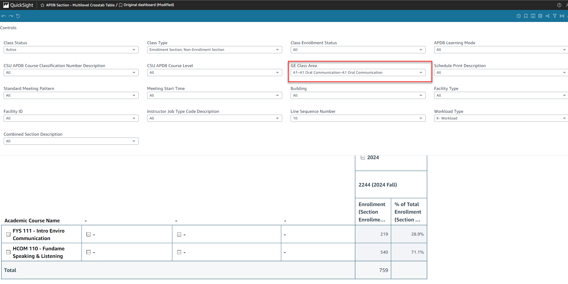
Task: Click % of Total Enrollment column header
Action: [x=409, y=212]
